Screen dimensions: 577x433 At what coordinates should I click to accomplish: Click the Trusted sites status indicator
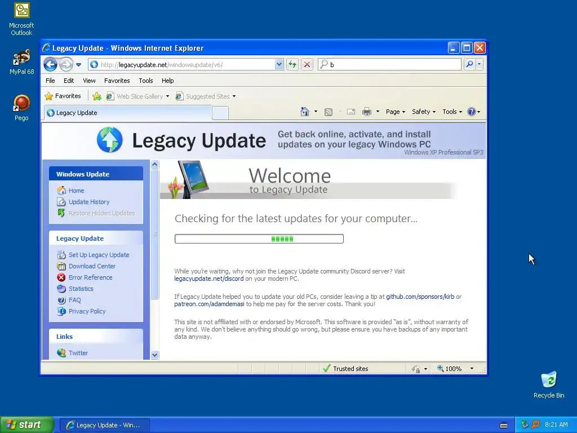coord(345,369)
